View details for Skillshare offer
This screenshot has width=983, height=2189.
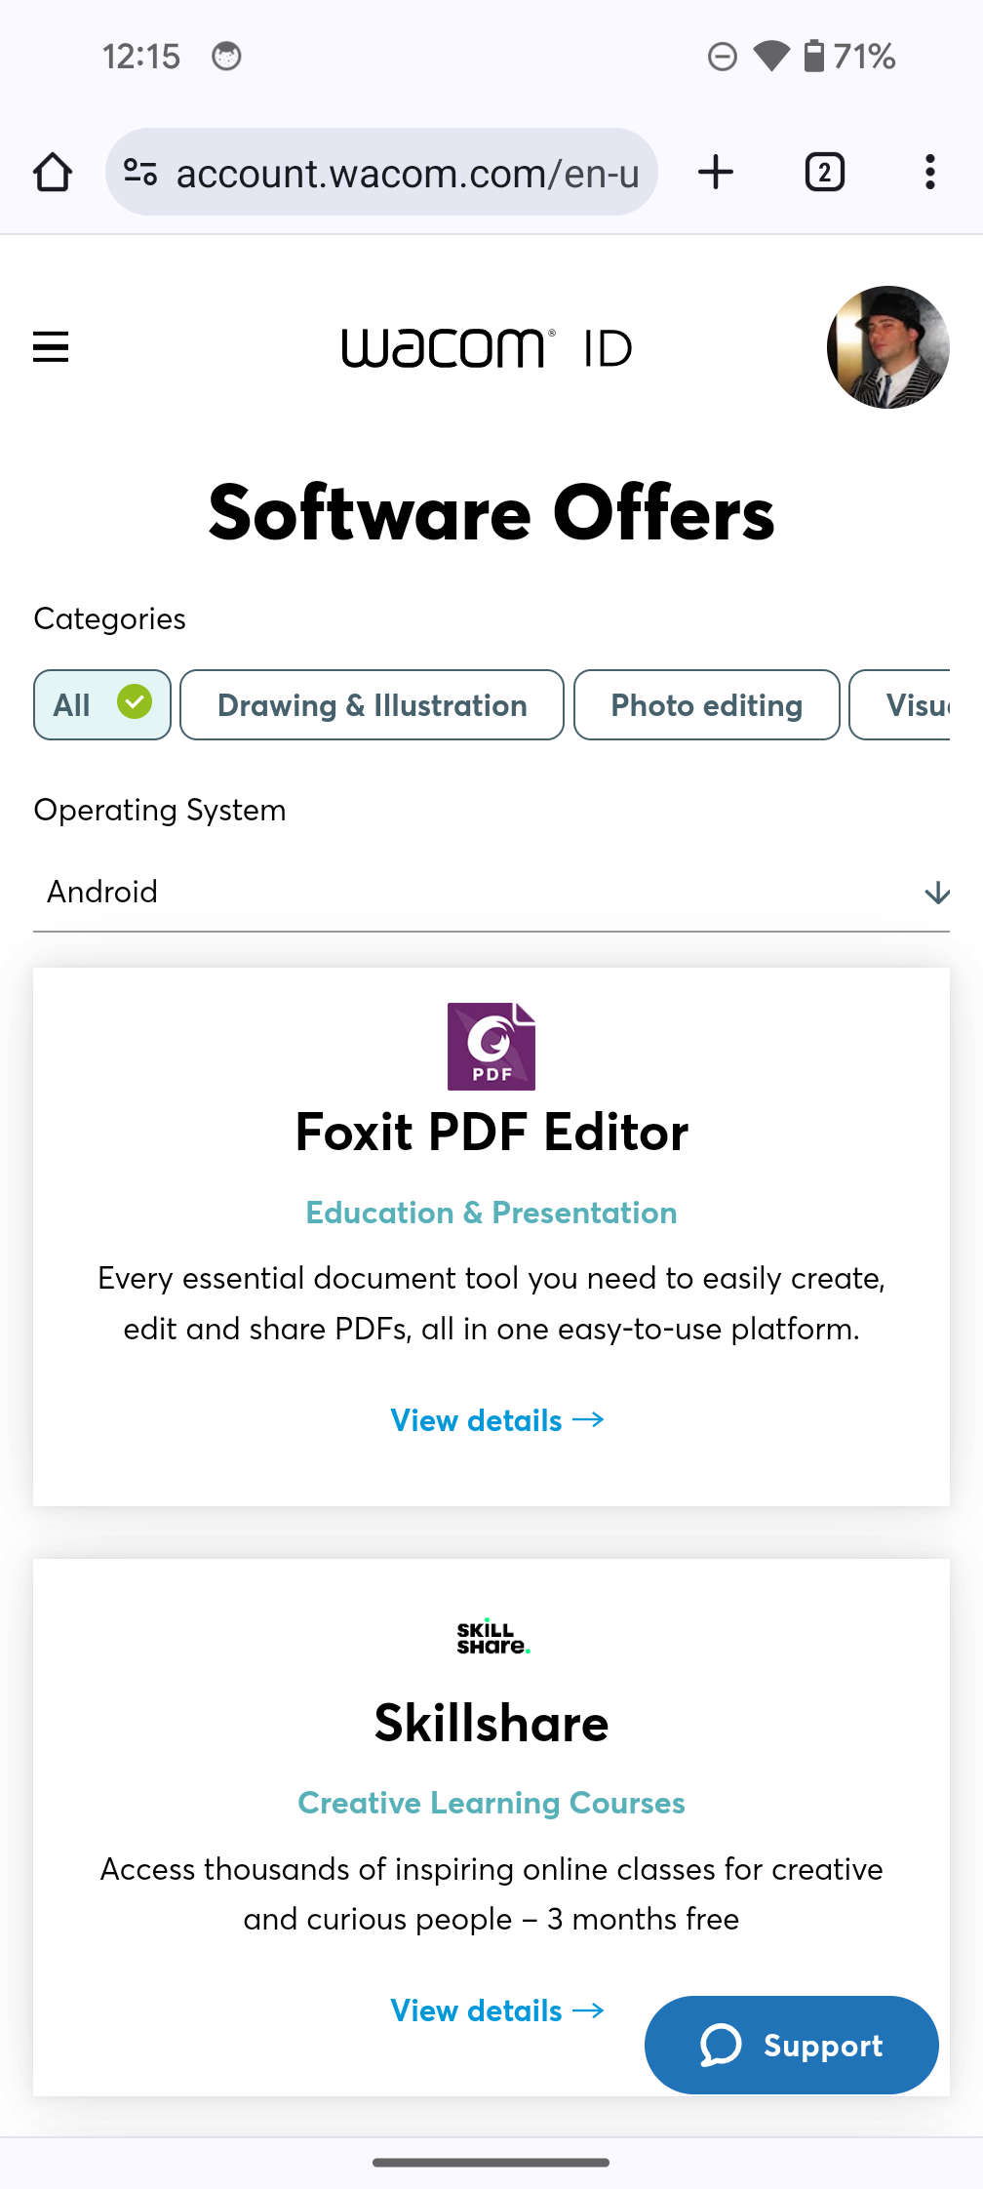(497, 2010)
